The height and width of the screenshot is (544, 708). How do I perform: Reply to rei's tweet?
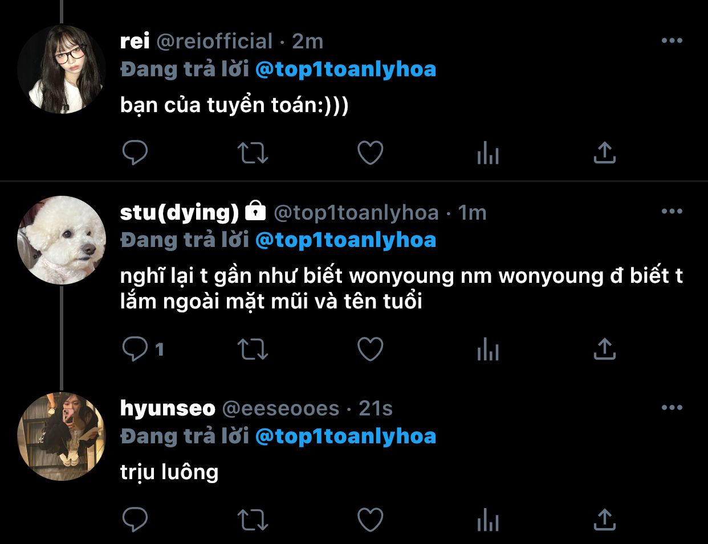135,153
